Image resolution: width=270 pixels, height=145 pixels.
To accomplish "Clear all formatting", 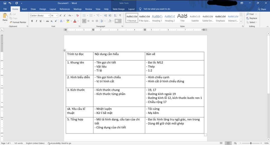I will point(78,16).
